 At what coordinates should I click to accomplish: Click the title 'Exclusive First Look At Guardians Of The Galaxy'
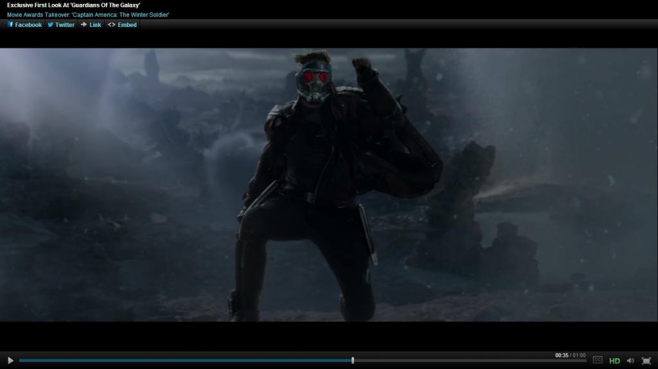coord(73,5)
